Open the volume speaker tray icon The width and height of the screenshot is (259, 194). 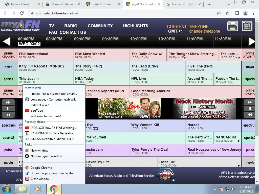point(233,189)
